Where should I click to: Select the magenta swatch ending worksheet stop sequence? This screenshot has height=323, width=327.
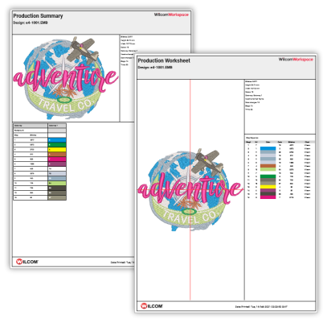tap(268, 197)
